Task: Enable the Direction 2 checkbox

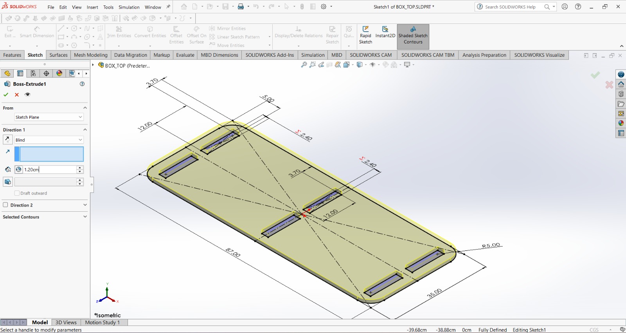Action: tap(5, 205)
